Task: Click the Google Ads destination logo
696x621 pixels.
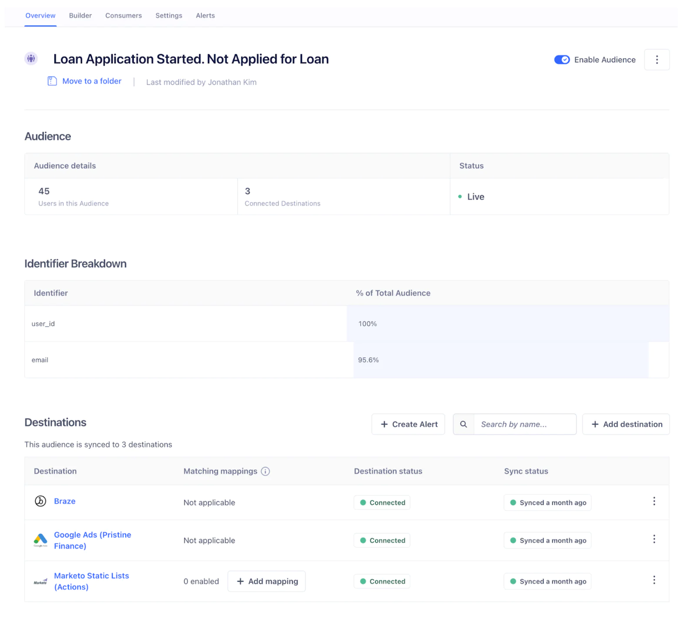Action: (x=40, y=540)
